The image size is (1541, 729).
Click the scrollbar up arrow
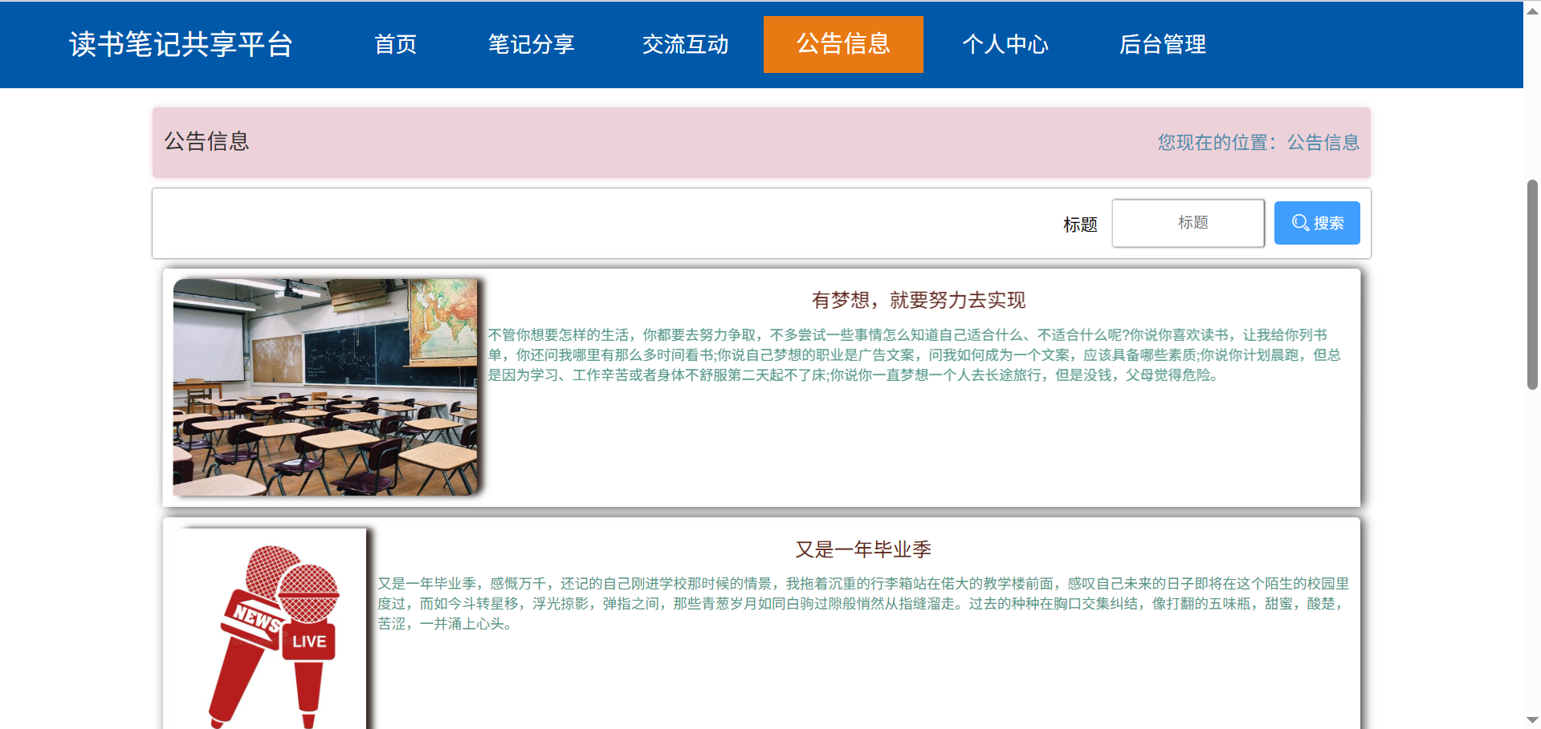pyautogui.click(x=1531, y=10)
